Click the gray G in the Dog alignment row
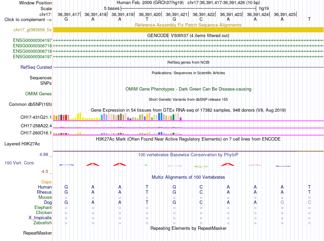 pos(282,203)
